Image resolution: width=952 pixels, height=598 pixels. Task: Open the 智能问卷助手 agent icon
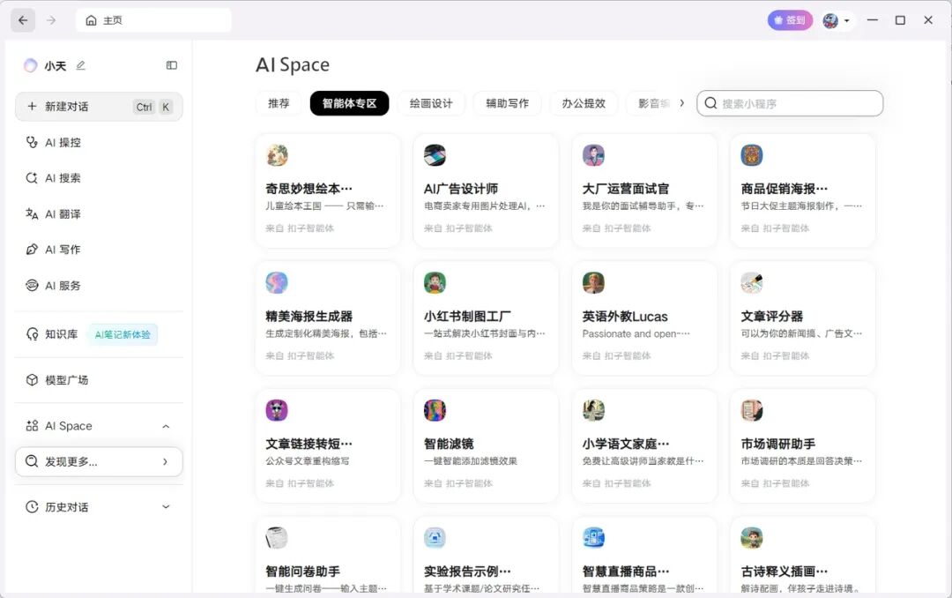[277, 538]
